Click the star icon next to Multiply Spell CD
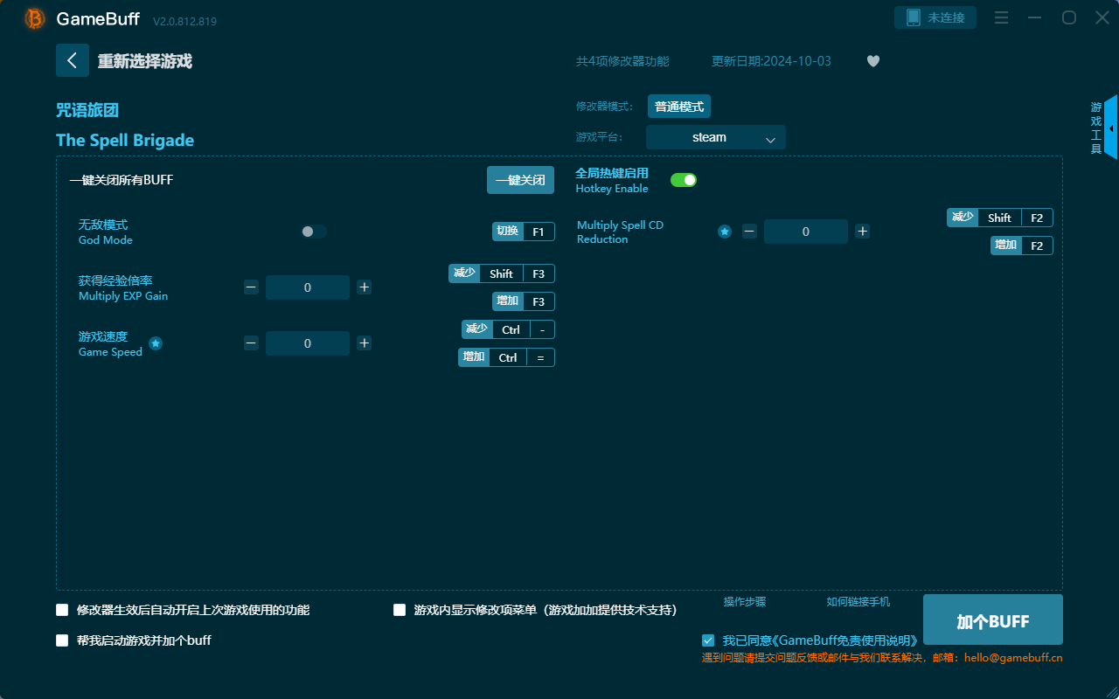This screenshot has height=699, width=1119. [724, 232]
